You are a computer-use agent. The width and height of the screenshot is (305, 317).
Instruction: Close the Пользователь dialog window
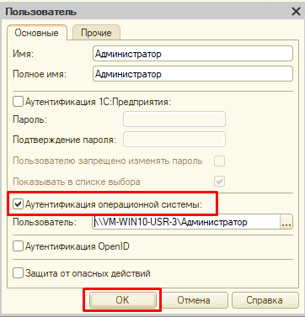tap(296, 12)
